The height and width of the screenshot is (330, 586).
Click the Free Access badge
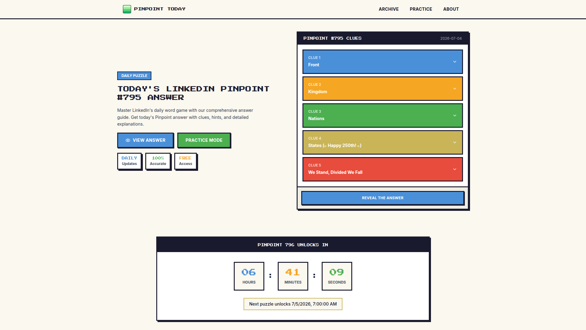coord(186,161)
